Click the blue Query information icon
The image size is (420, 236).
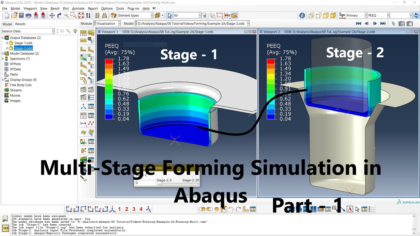point(302,15)
